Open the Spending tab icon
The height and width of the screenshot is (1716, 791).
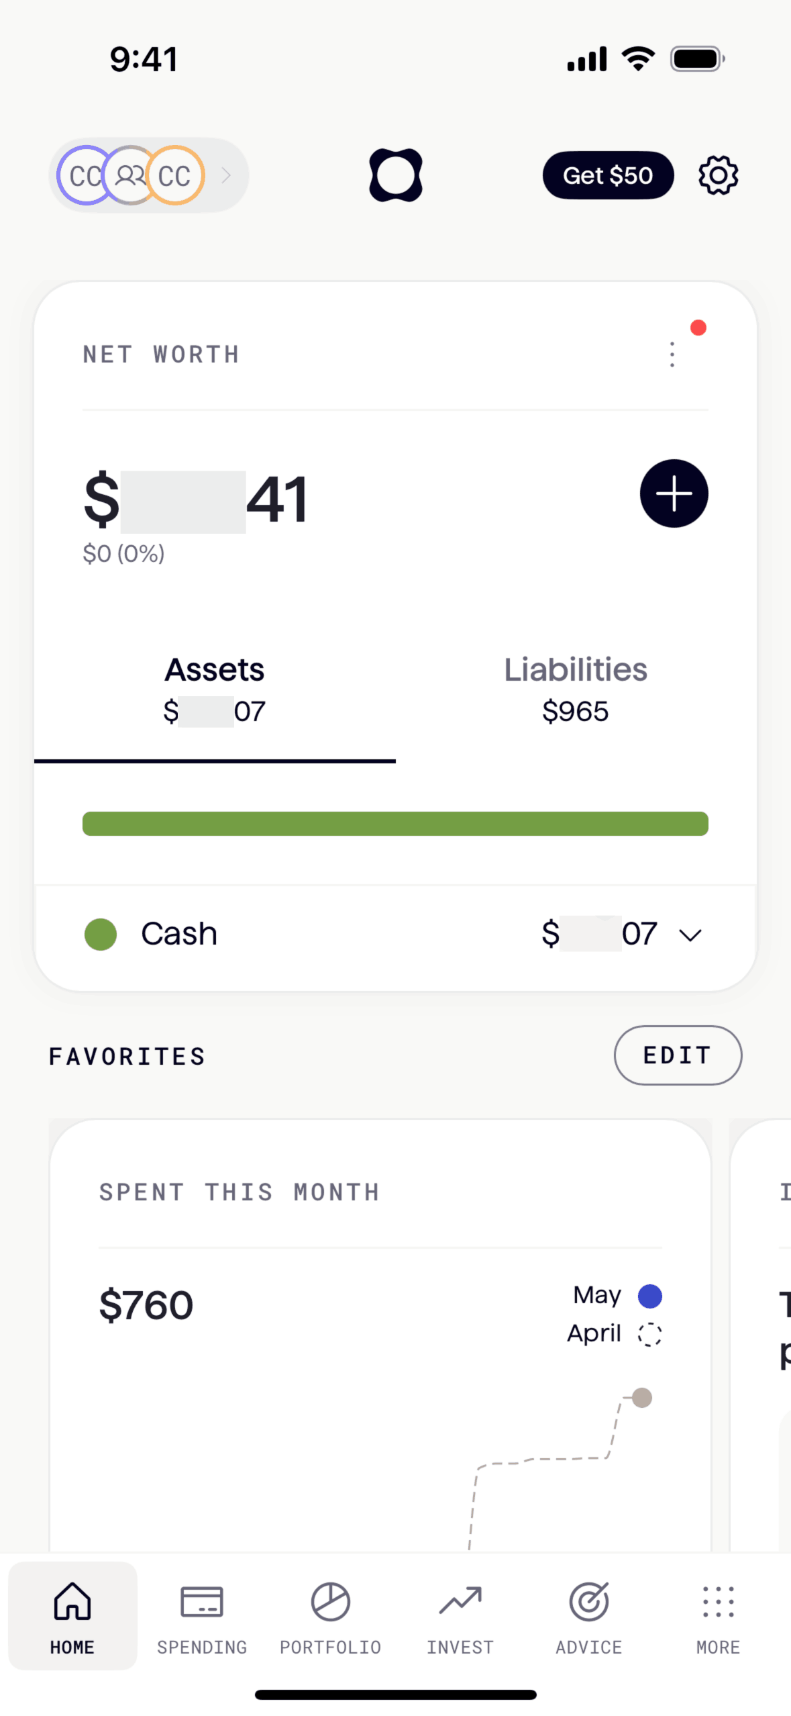click(202, 1603)
